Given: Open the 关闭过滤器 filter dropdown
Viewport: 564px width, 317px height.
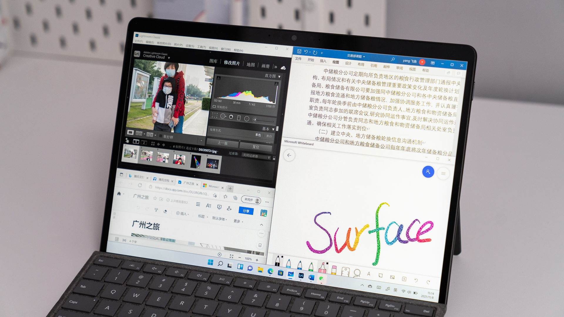Looking at the screenshot, I should pyautogui.click(x=256, y=156).
